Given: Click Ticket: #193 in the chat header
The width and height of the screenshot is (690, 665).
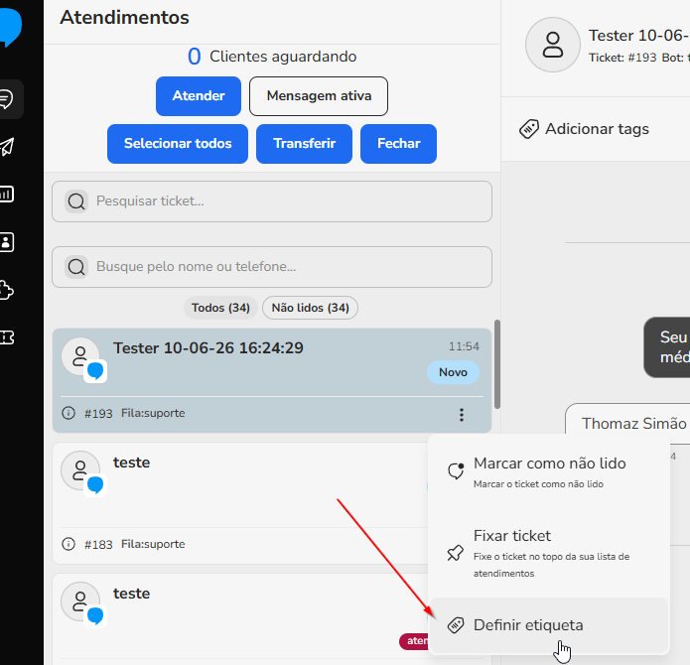Looking at the screenshot, I should coord(622,58).
